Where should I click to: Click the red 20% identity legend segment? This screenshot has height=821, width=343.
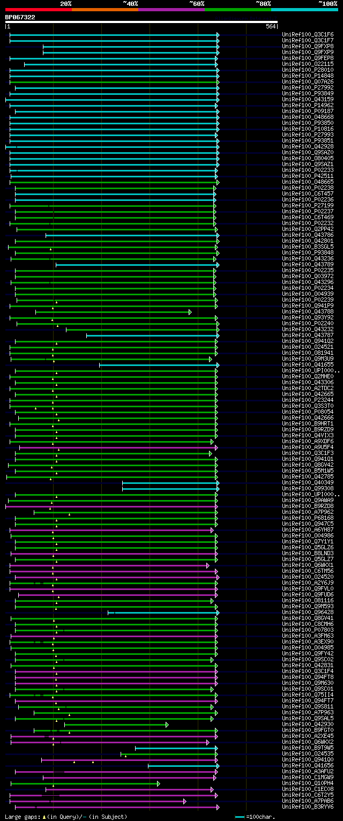pyautogui.click(x=38, y=9)
